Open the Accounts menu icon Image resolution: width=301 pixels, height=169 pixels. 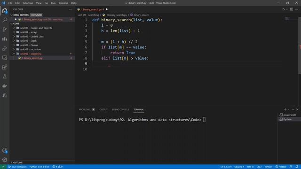pyautogui.click(x=5, y=151)
